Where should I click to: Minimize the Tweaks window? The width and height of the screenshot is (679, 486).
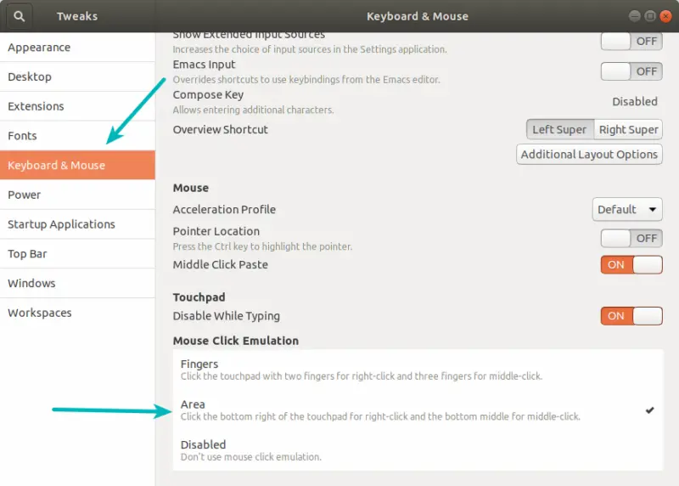pos(634,16)
